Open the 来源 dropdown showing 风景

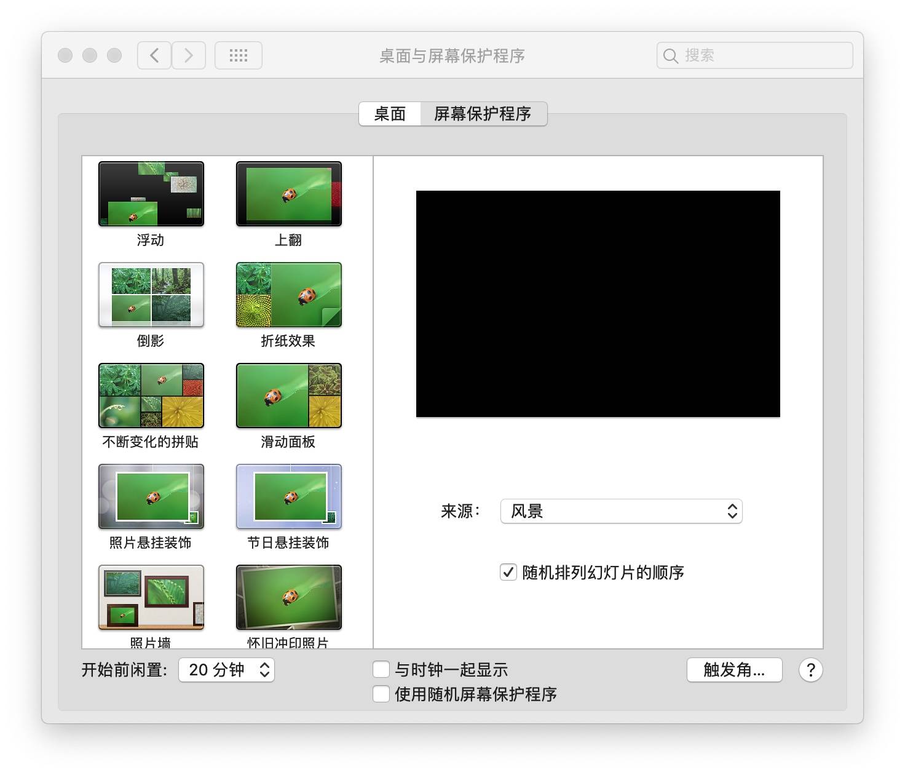(x=621, y=511)
